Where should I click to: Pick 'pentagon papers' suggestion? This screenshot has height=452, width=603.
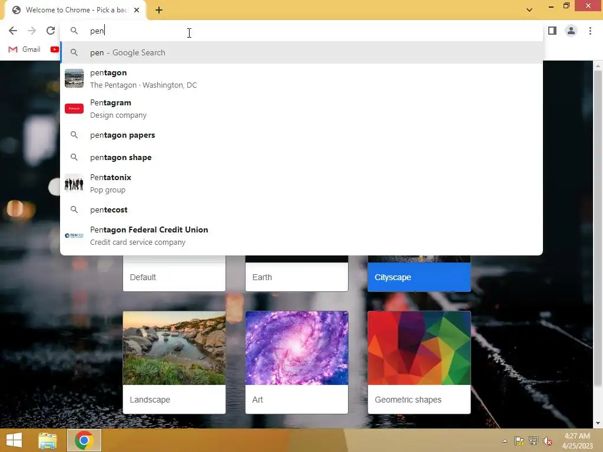(301, 135)
